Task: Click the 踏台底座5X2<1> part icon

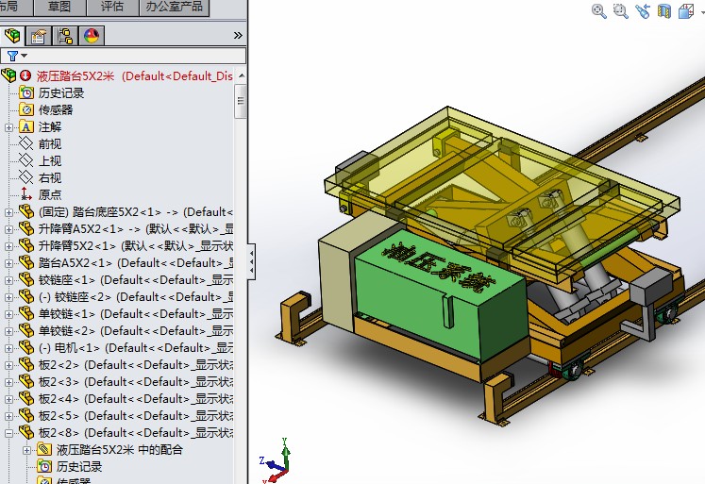Action: (x=26, y=211)
